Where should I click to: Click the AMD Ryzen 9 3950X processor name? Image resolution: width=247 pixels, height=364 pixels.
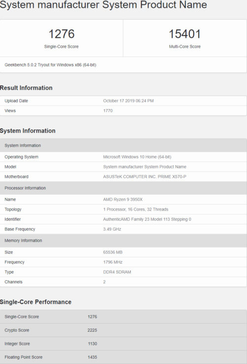coord(123,199)
